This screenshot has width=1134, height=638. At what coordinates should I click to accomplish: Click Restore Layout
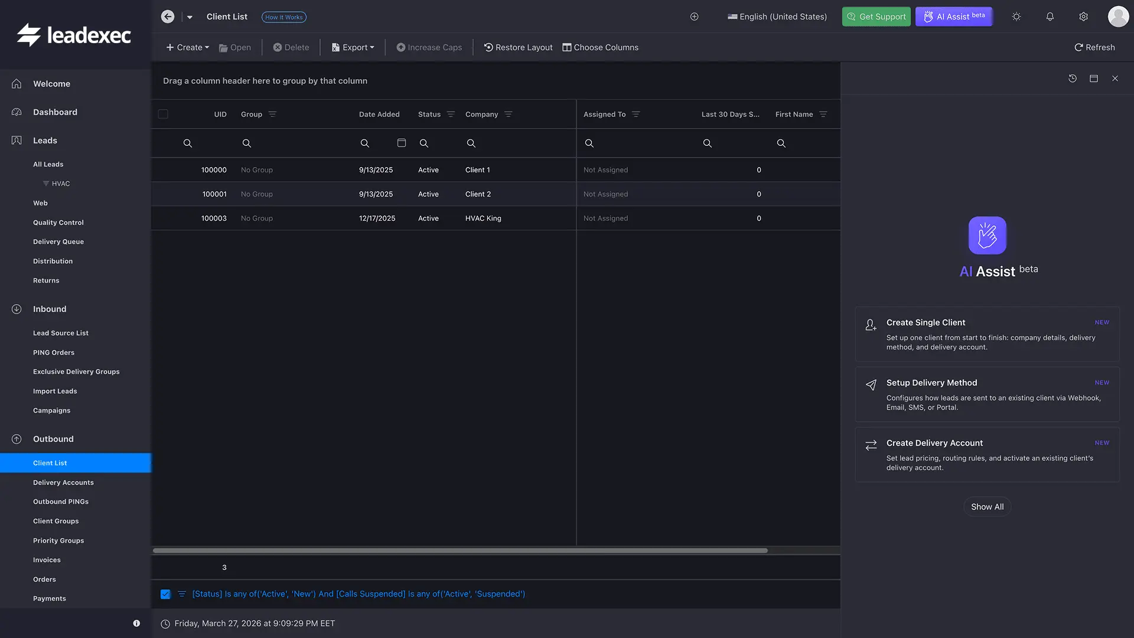click(518, 47)
